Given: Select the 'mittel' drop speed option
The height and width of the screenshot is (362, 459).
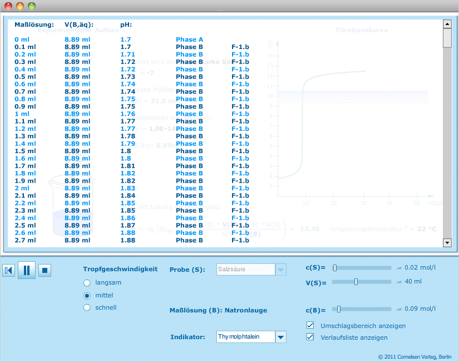Looking at the screenshot, I should point(87,295).
